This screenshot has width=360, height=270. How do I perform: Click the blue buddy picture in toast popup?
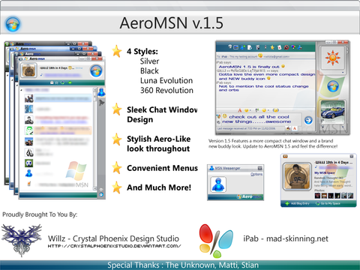click(218, 184)
